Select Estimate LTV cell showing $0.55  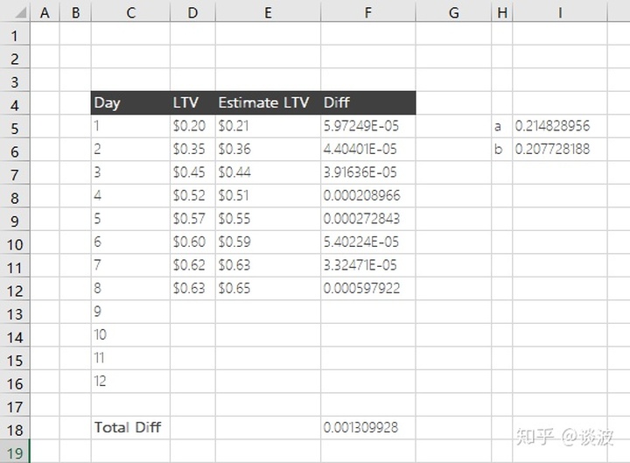click(x=268, y=219)
